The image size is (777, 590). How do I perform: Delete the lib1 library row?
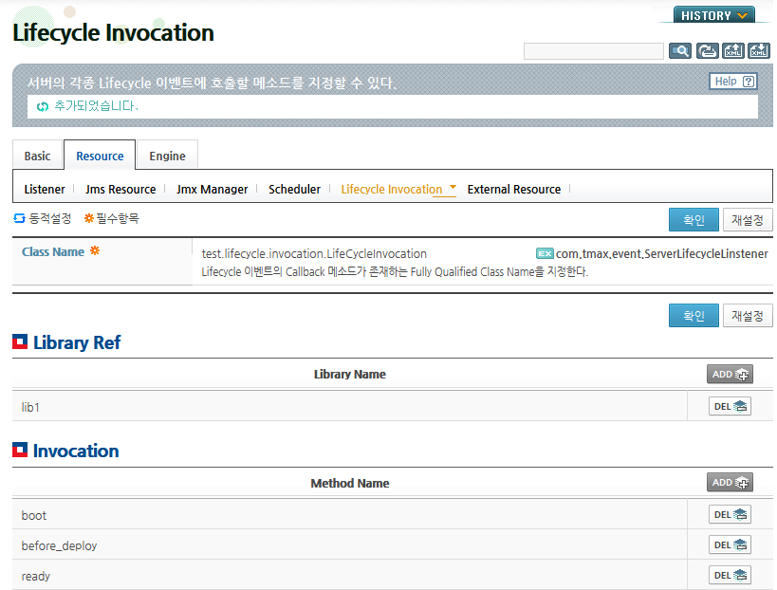pos(730,406)
